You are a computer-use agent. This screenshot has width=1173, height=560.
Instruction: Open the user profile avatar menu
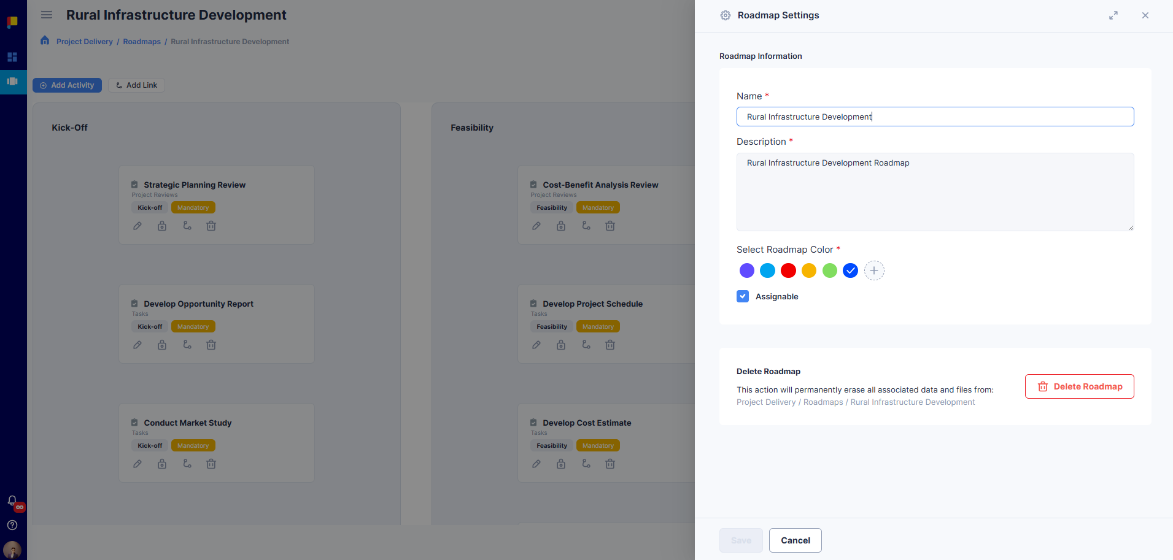pos(12,550)
